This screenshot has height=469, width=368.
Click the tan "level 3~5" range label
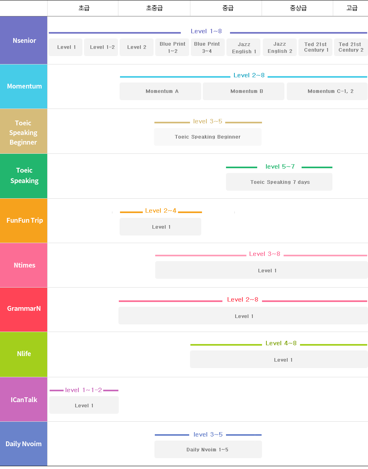[208, 121]
